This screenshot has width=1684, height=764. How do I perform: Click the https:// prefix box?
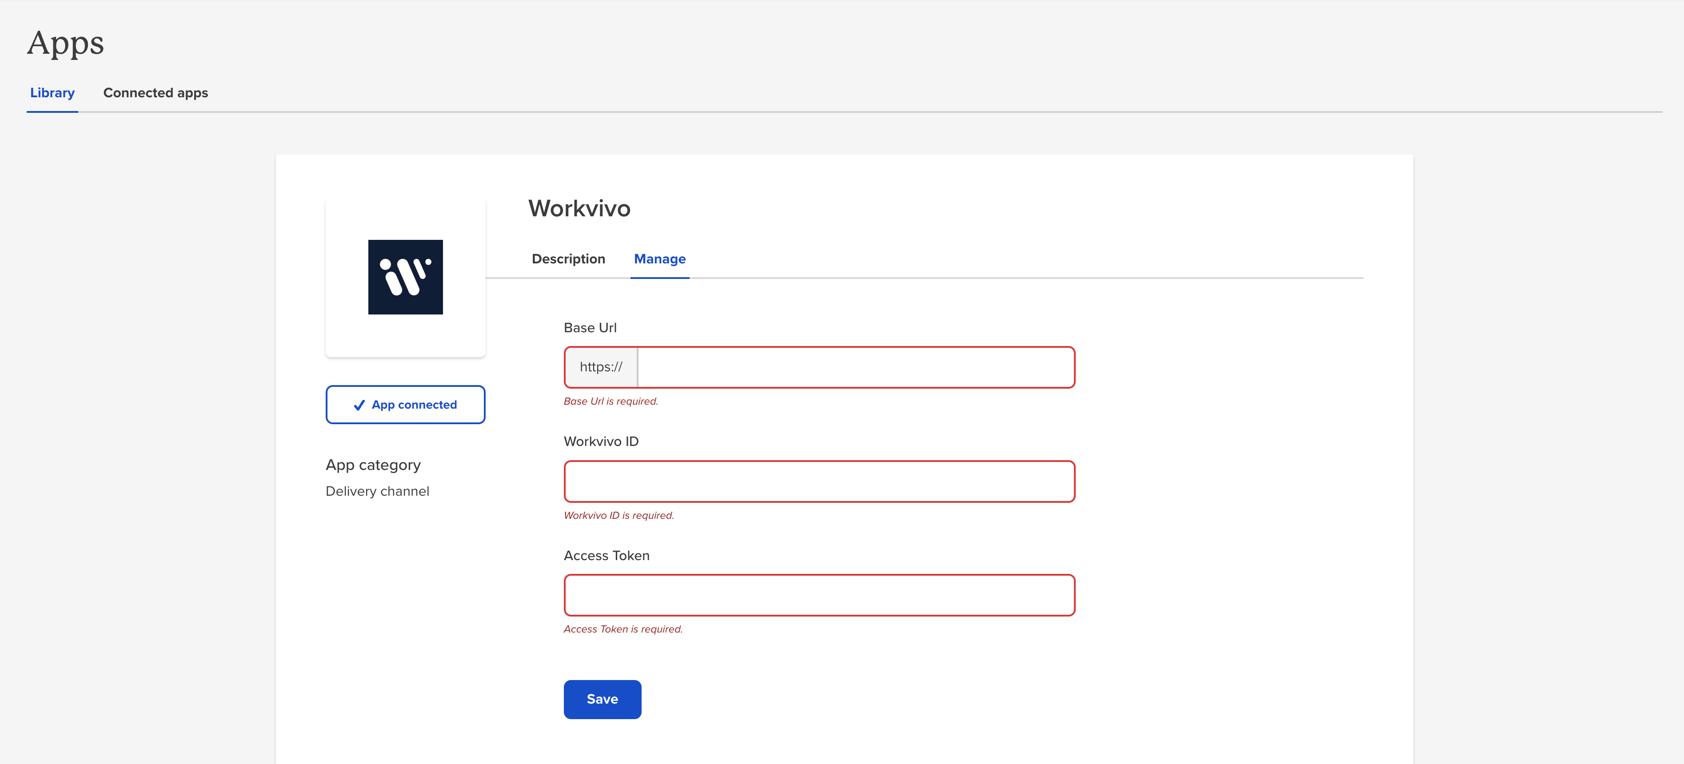[x=601, y=367]
